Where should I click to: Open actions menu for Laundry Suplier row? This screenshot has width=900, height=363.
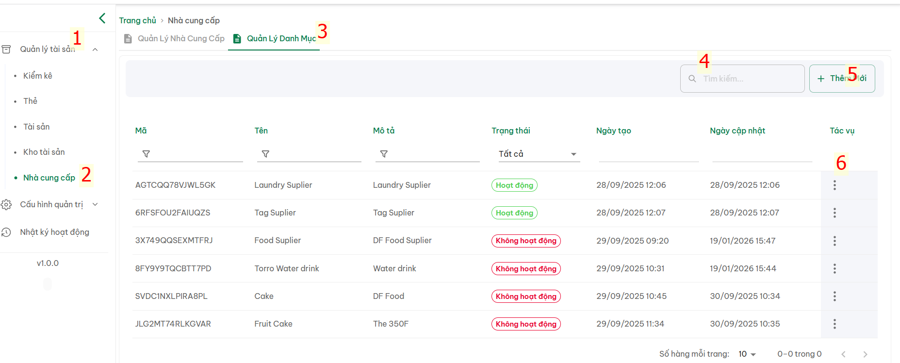(x=835, y=185)
